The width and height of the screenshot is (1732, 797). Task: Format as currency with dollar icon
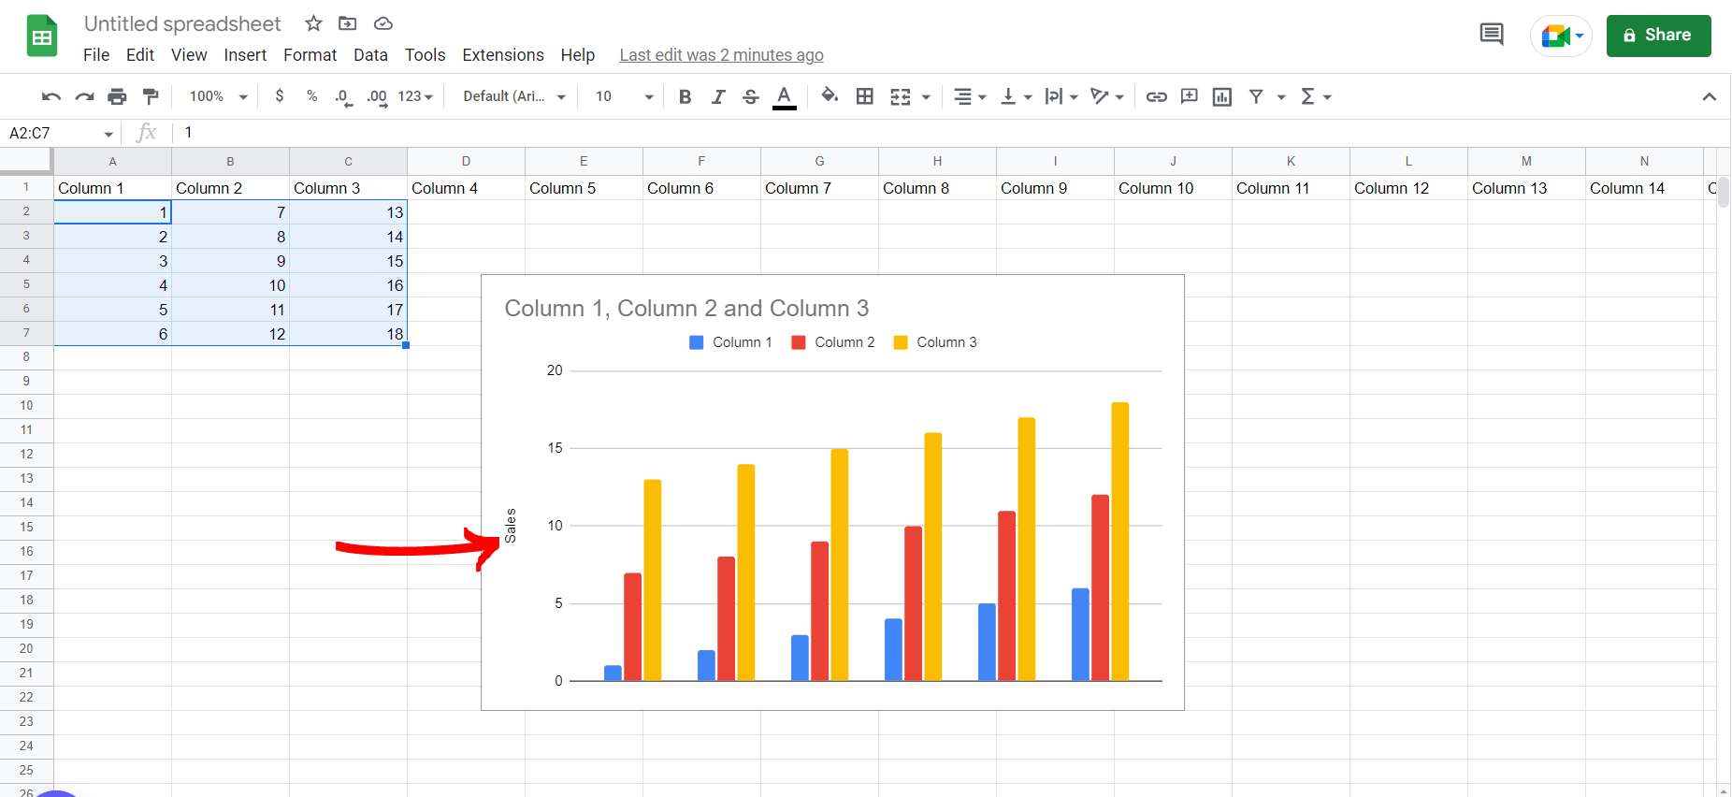279,96
